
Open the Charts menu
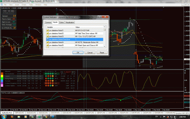click(24, 5)
